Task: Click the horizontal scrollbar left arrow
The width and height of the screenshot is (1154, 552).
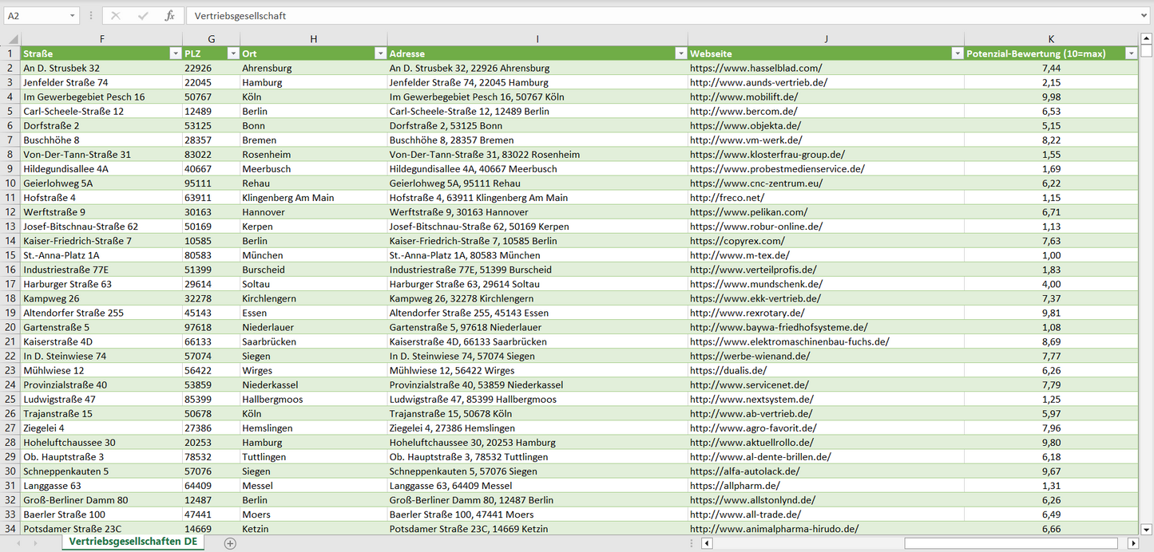Action: click(x=707, y=543)
